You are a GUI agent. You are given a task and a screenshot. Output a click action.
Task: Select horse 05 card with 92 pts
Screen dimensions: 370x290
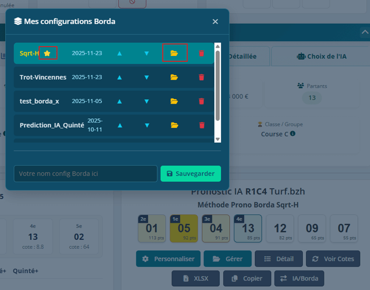coord(184,229)
